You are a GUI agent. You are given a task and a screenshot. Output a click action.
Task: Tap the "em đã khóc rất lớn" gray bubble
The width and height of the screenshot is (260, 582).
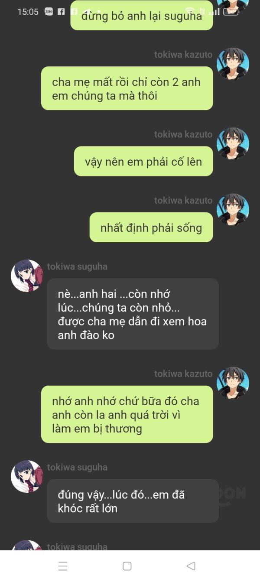pyautogui.click(x=133, y=501)
